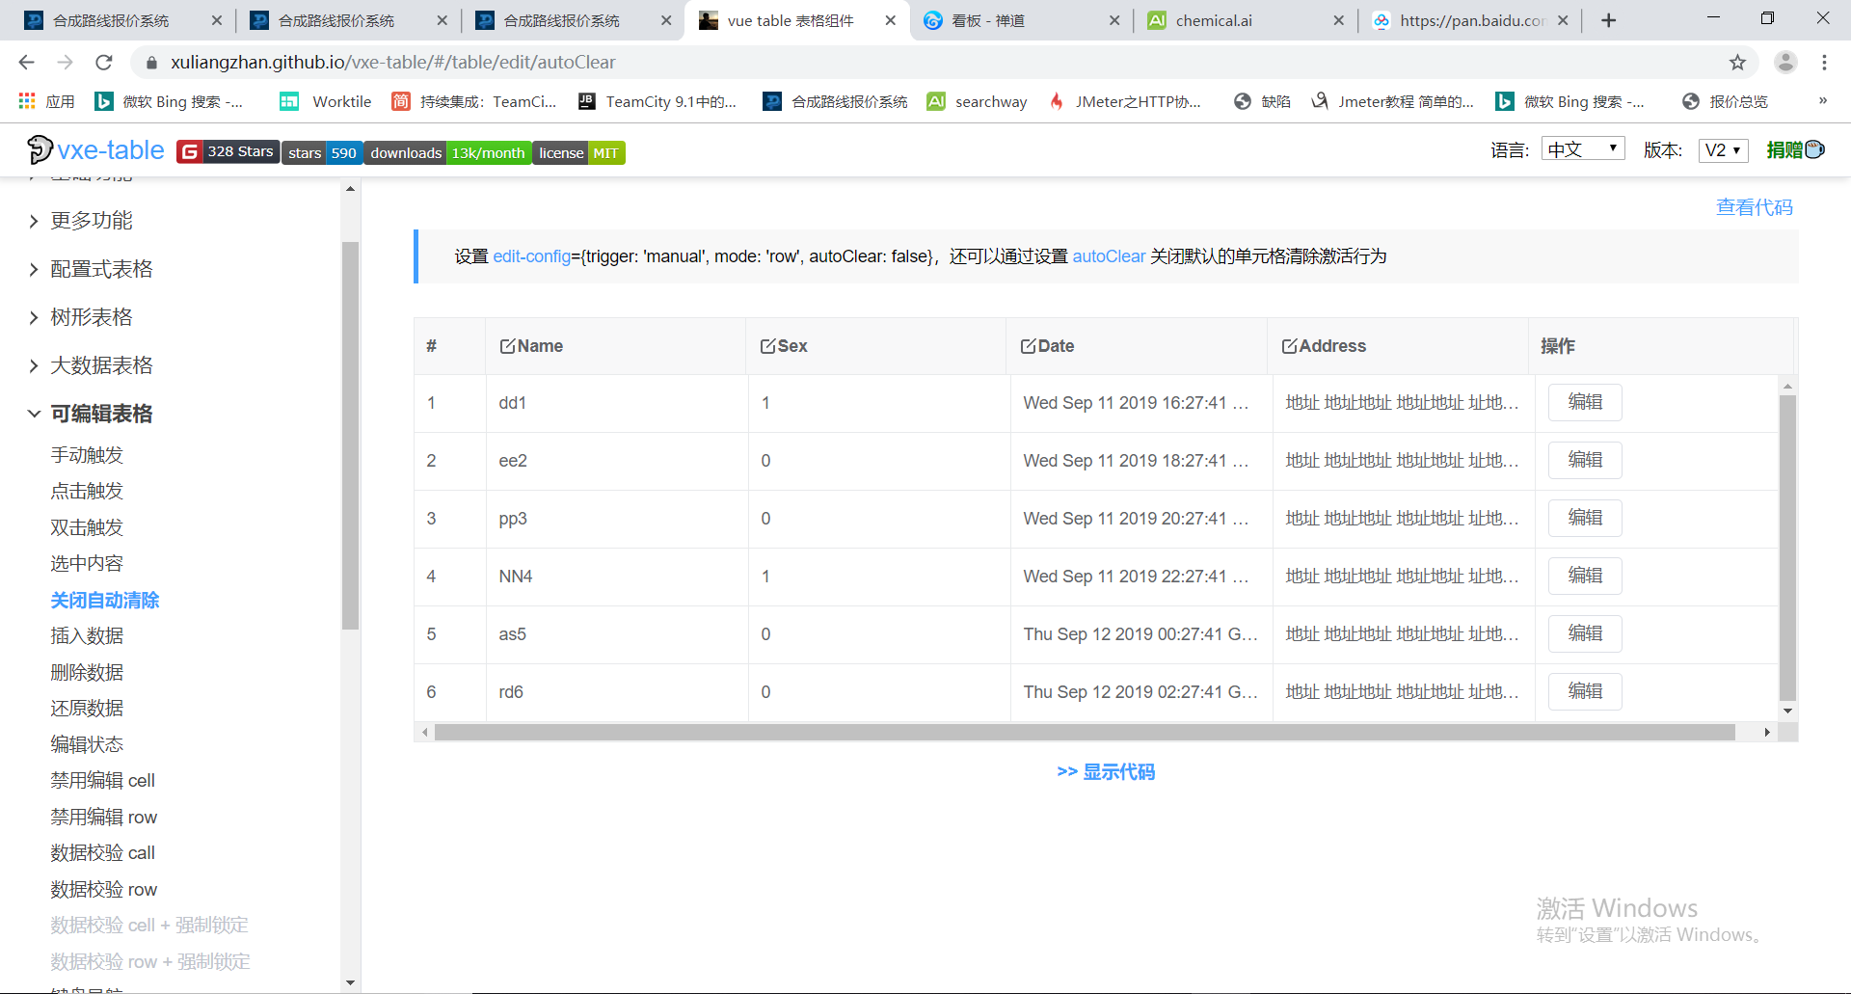Click the edit-config link in the tip
1851x994 pixels.
(x=532, y=256)
